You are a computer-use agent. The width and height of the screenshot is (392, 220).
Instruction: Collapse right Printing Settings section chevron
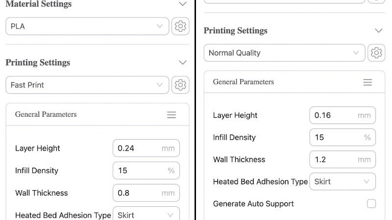coord(378,30)
